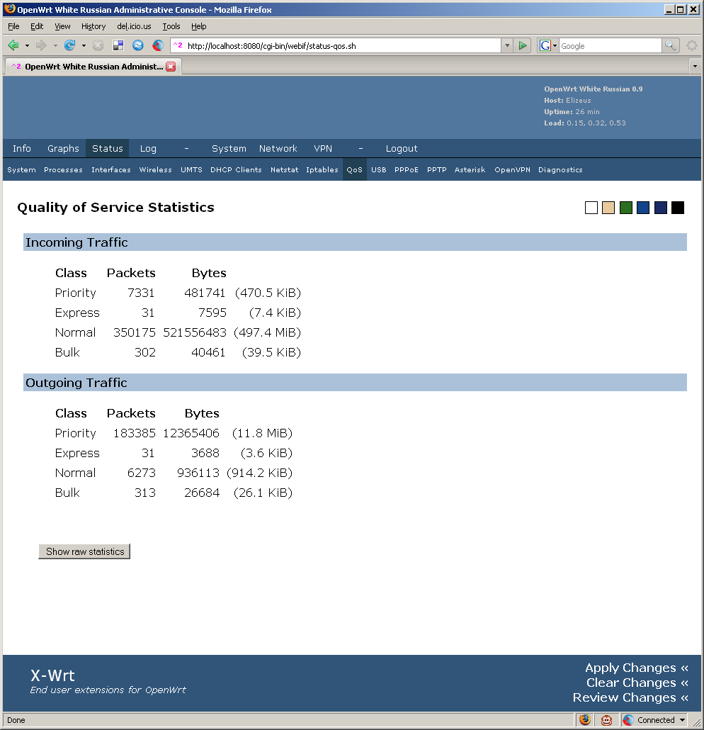Screen dimensions: 704x730
Task: Select the green theme color swatch
Action: pos(626,208)
